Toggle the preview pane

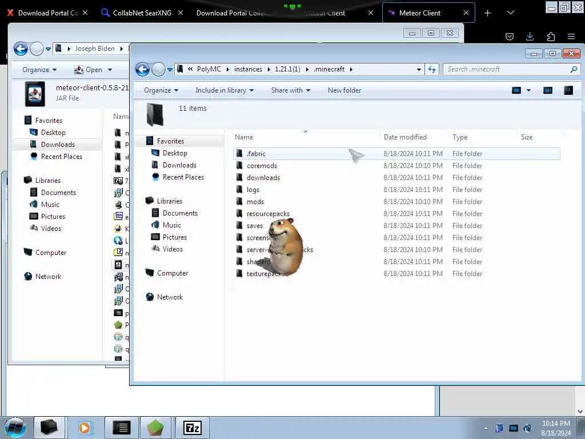548,90
